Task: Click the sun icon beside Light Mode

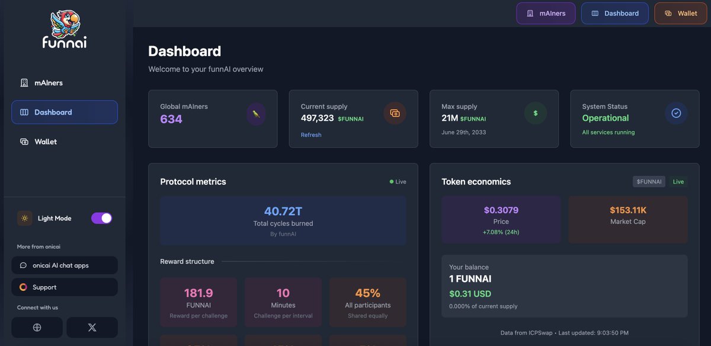Action: click(24, 218)
